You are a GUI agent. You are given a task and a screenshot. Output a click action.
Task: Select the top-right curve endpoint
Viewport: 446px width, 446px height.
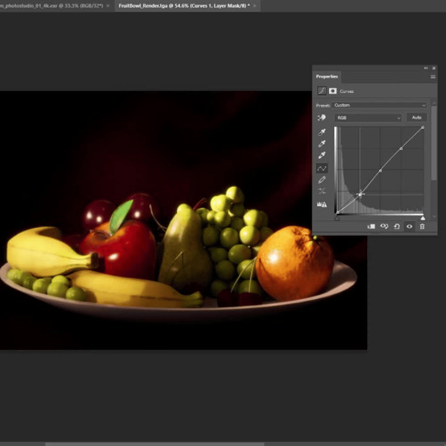423,127
